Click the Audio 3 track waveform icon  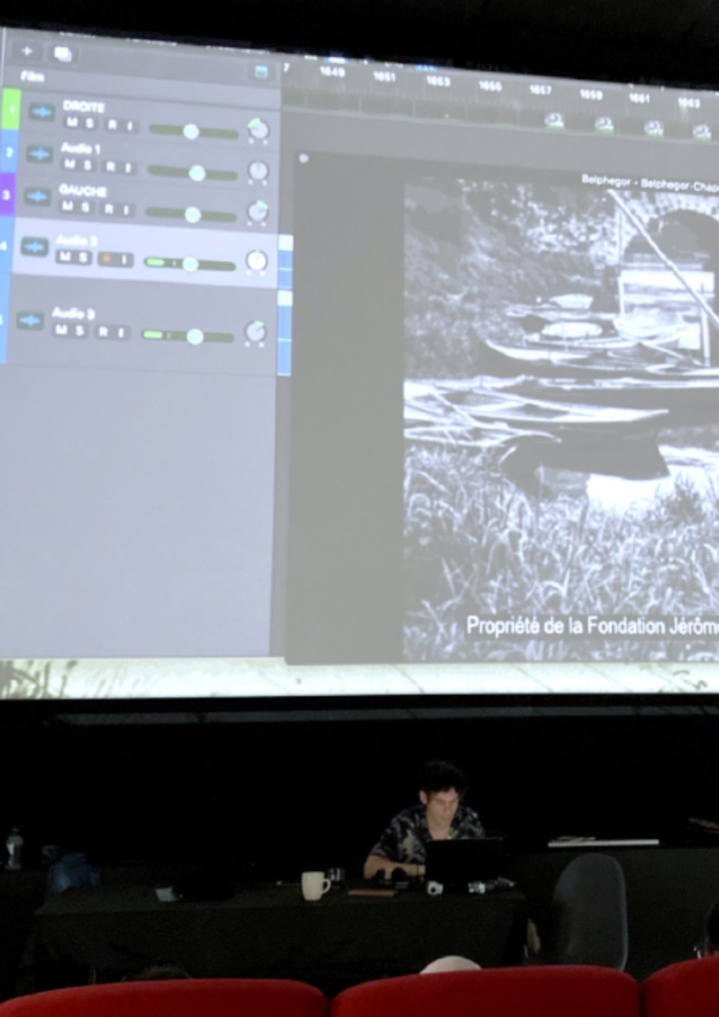coord(30,320)
